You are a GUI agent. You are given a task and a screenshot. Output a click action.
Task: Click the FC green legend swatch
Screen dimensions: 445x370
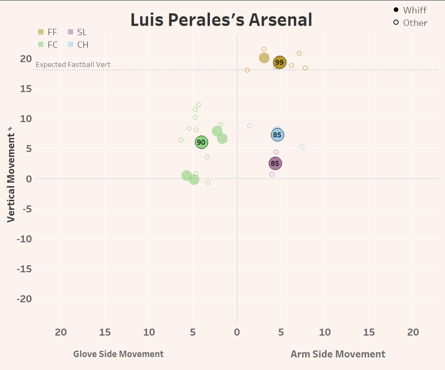point(41,45)
